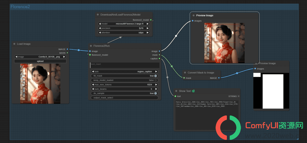Image resolution: width=307 pixels, height=143 pixels.
Task: Toggle the do_sample switch
Action: coord(155,93)
